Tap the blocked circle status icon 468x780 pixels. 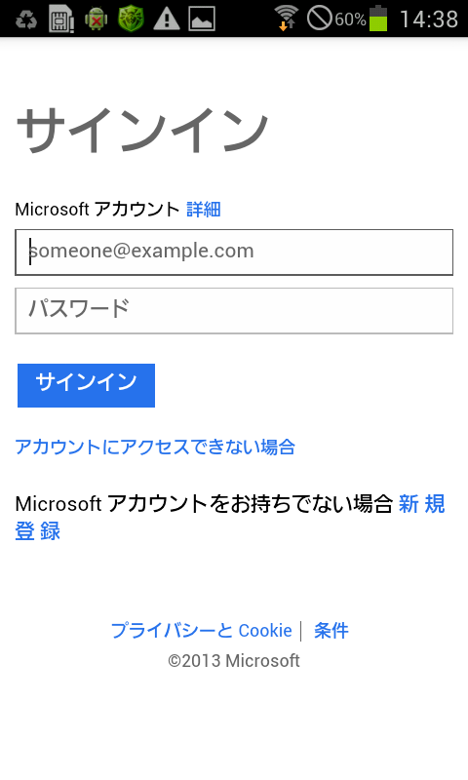[x=319, y=19]
